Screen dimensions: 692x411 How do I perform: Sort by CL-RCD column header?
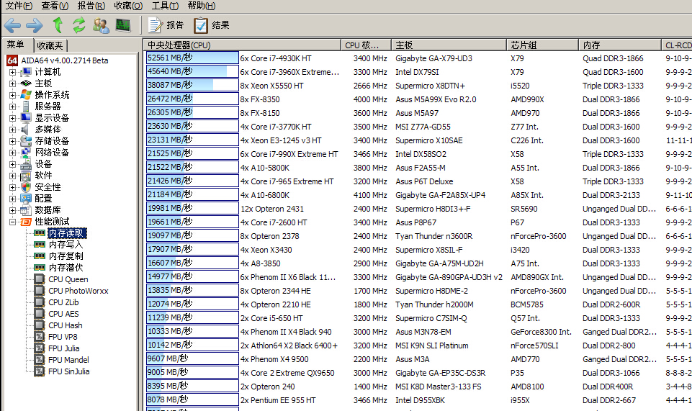[677, 45]
